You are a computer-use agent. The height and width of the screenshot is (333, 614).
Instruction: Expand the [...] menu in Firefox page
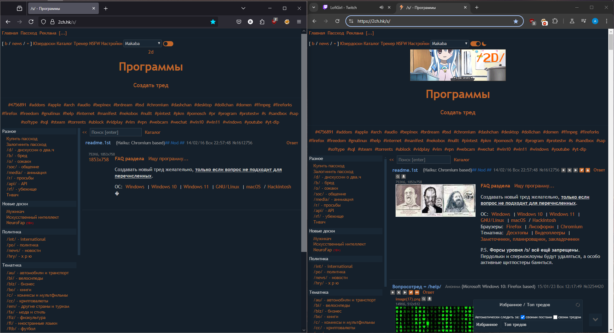pos(63,33)
